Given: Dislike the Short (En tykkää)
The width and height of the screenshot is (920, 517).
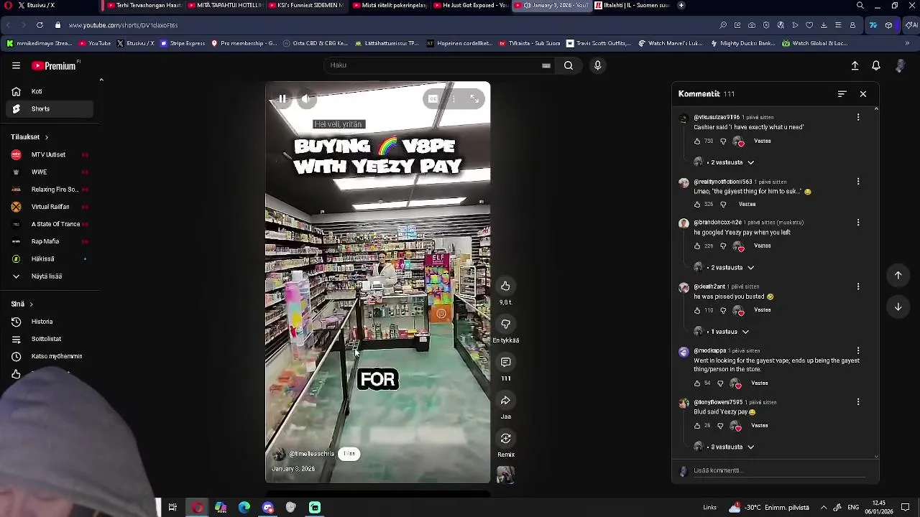Looking at the screenshot, I should (x=505, y=324).
